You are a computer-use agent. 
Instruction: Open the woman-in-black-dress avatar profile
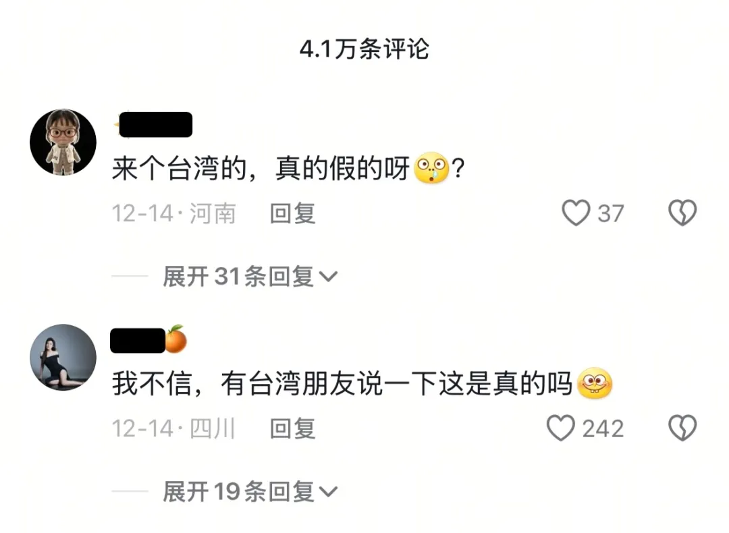(63, 358)
